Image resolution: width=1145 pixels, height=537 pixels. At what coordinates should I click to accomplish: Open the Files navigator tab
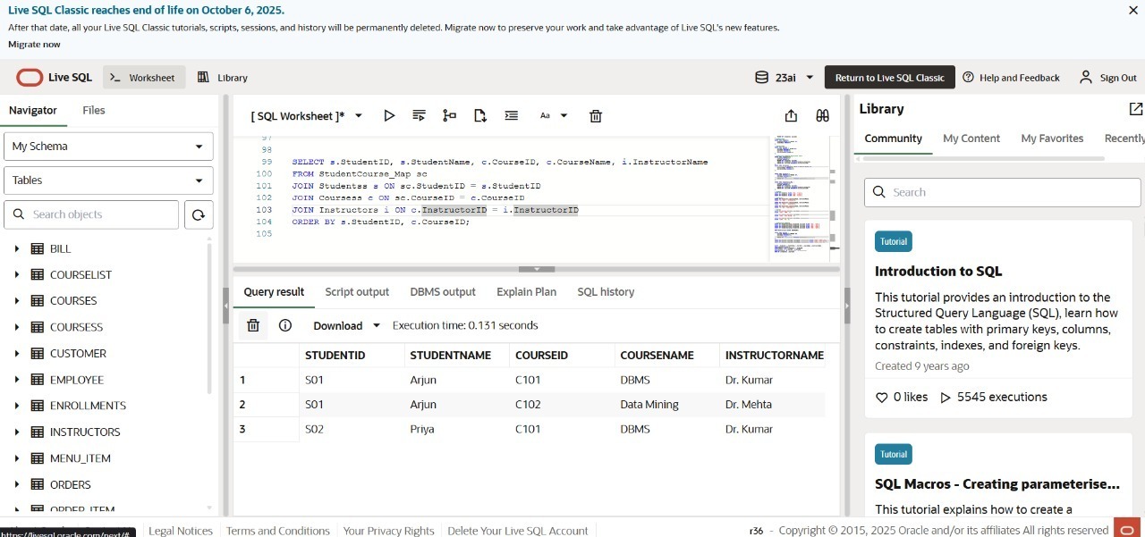point(94,111)
